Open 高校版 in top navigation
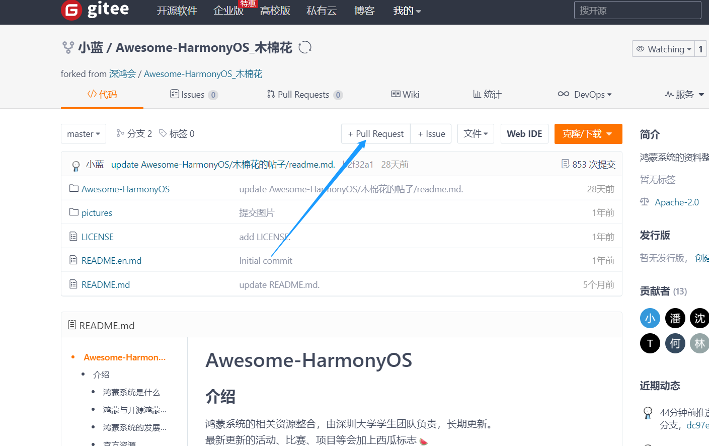This screenshot has height=446, width=709. point(275,11)
